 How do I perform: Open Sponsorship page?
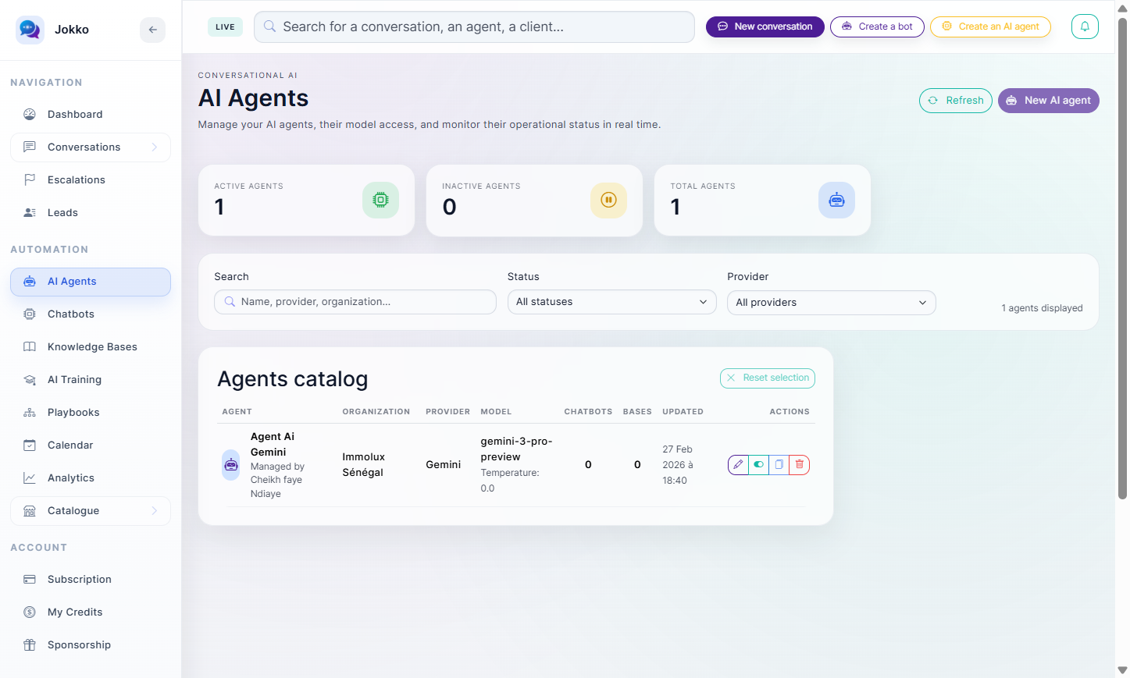tap(91, 645)
